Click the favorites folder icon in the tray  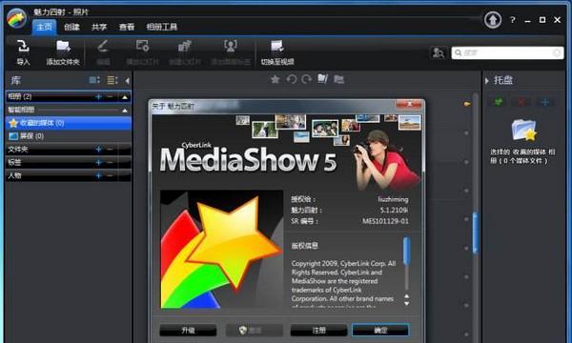524,131
